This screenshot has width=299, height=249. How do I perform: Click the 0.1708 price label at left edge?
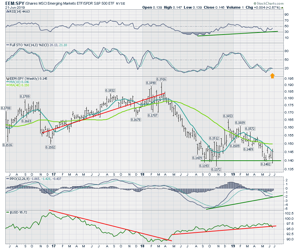click(x=6, y=108)
